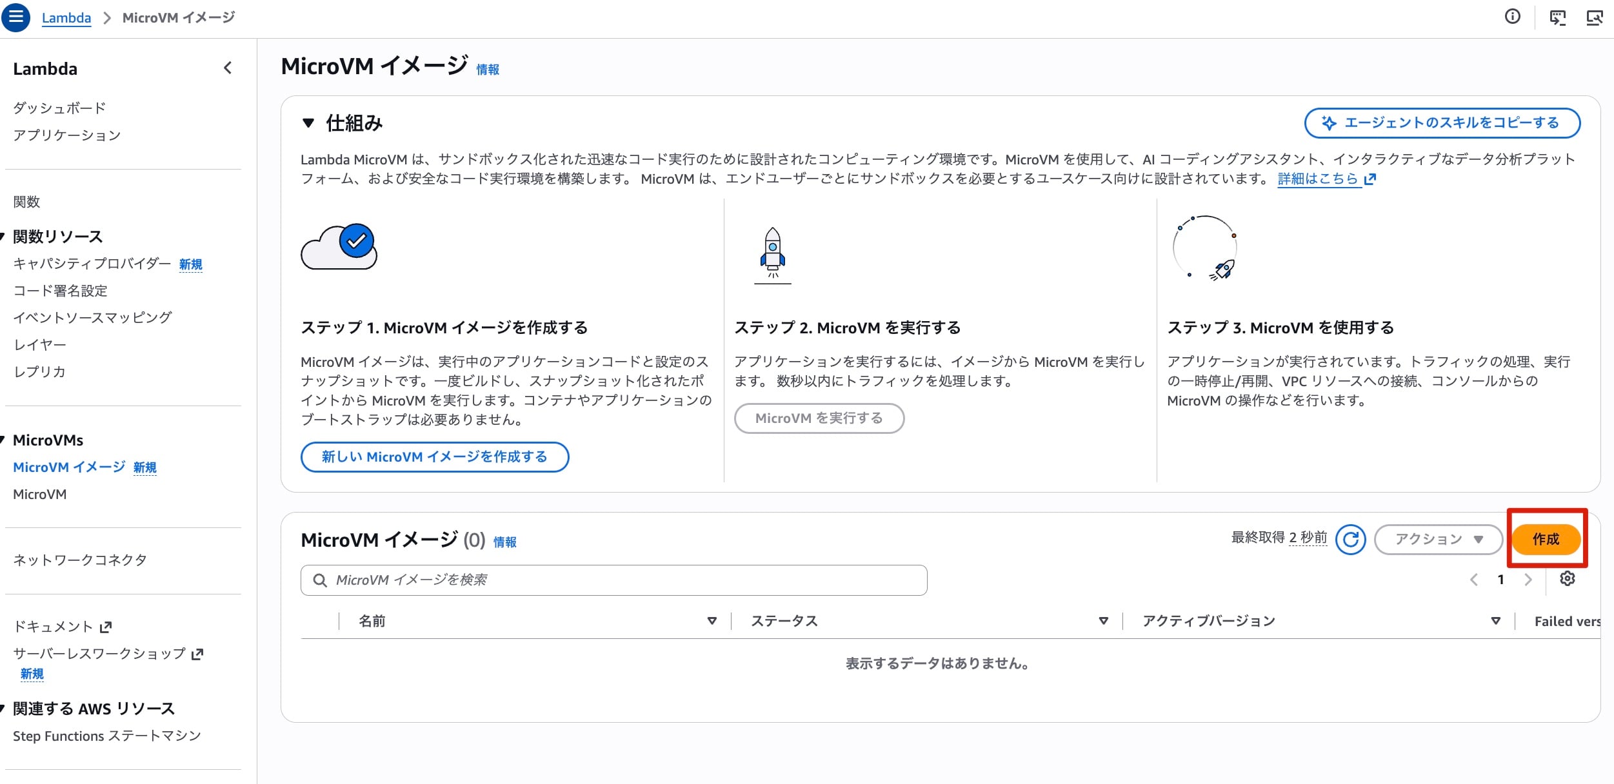Viewport: 1614px width, 784px height.
Task: Open ドキュメント link in the sidebar
Action: (54, 626)
